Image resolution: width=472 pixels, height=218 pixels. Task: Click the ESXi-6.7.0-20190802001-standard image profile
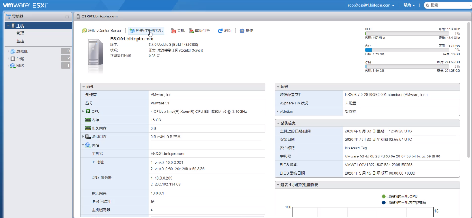coord(386,95)
